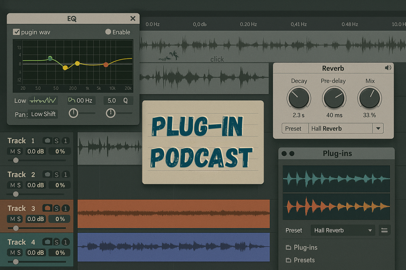Image resolution: width=406 pixels, height=270 pixels.
Task: Select the blue Track 4 audio clip
Action: click(x=174, y=247)
